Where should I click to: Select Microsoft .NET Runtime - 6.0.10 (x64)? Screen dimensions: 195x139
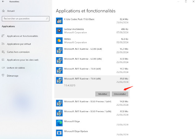(83, 49)
